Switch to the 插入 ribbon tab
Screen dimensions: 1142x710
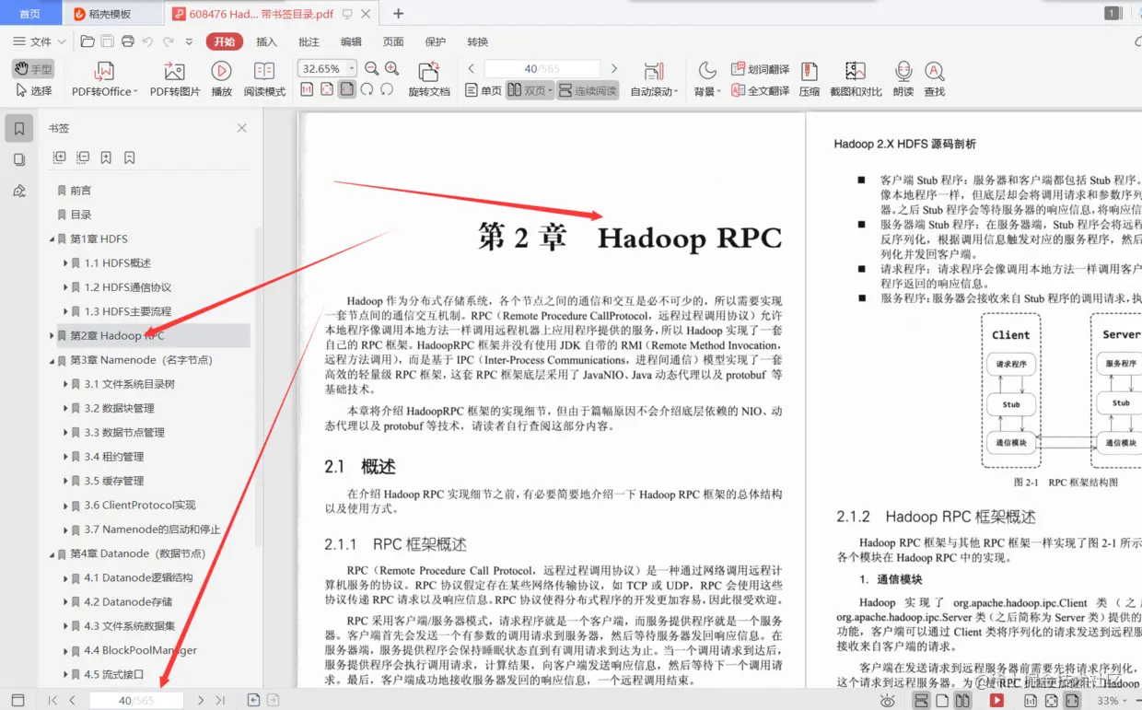tap(266, 41)
